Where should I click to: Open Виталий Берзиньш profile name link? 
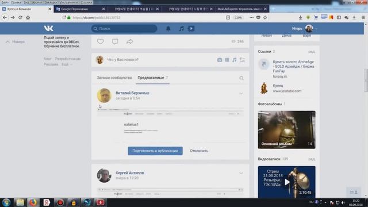(x=132, y=93)
